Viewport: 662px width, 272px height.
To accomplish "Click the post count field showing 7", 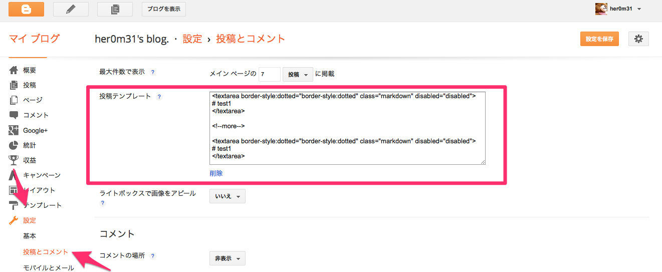I will [270, 74].
